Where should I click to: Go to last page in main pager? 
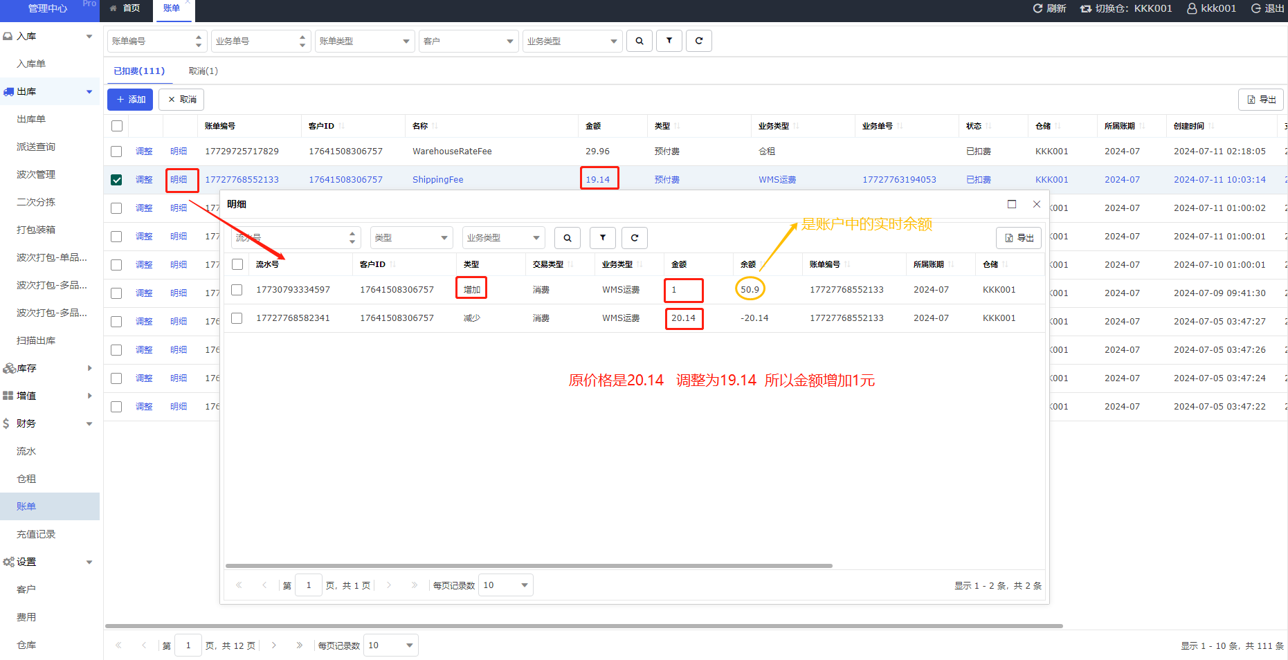click(x=299, y=645)
